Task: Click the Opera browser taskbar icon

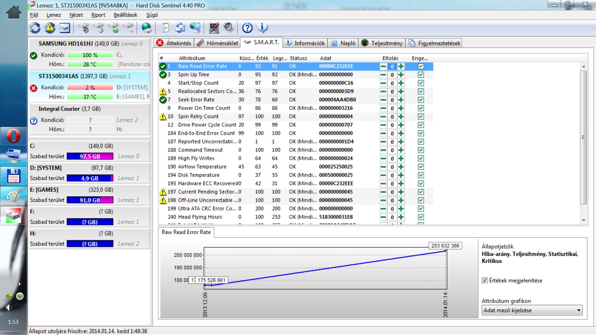Action: 13,136
